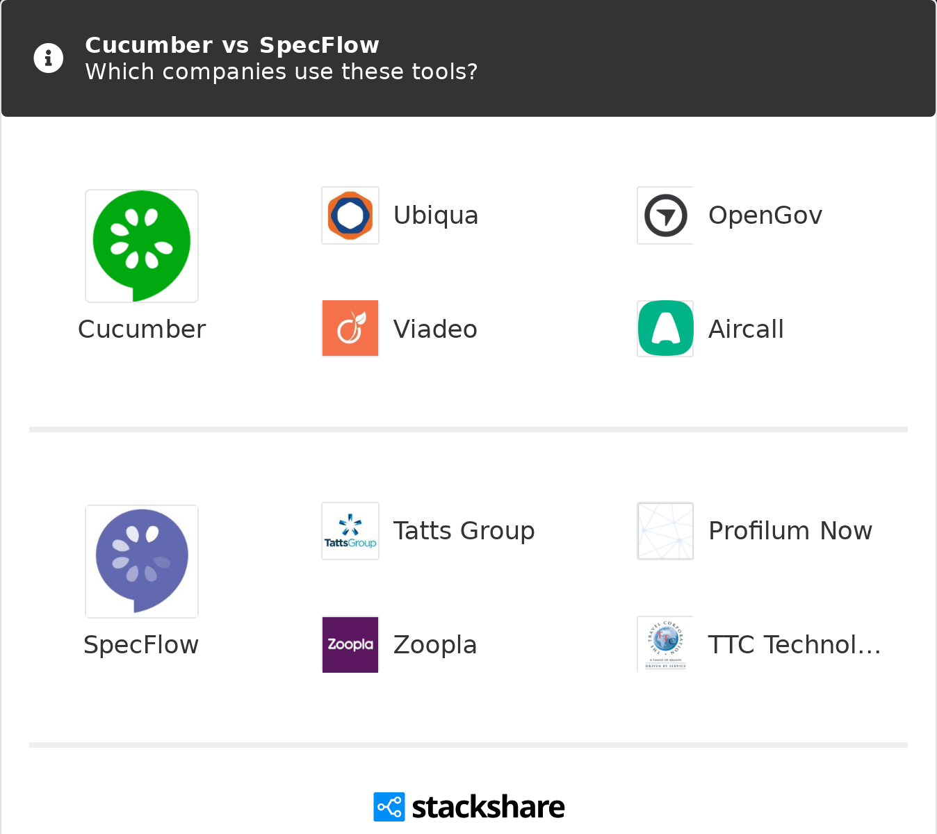This screenshot has width=937, height=834.
Task: Click the orange Viadeo logo
Action: pos(350,329)
